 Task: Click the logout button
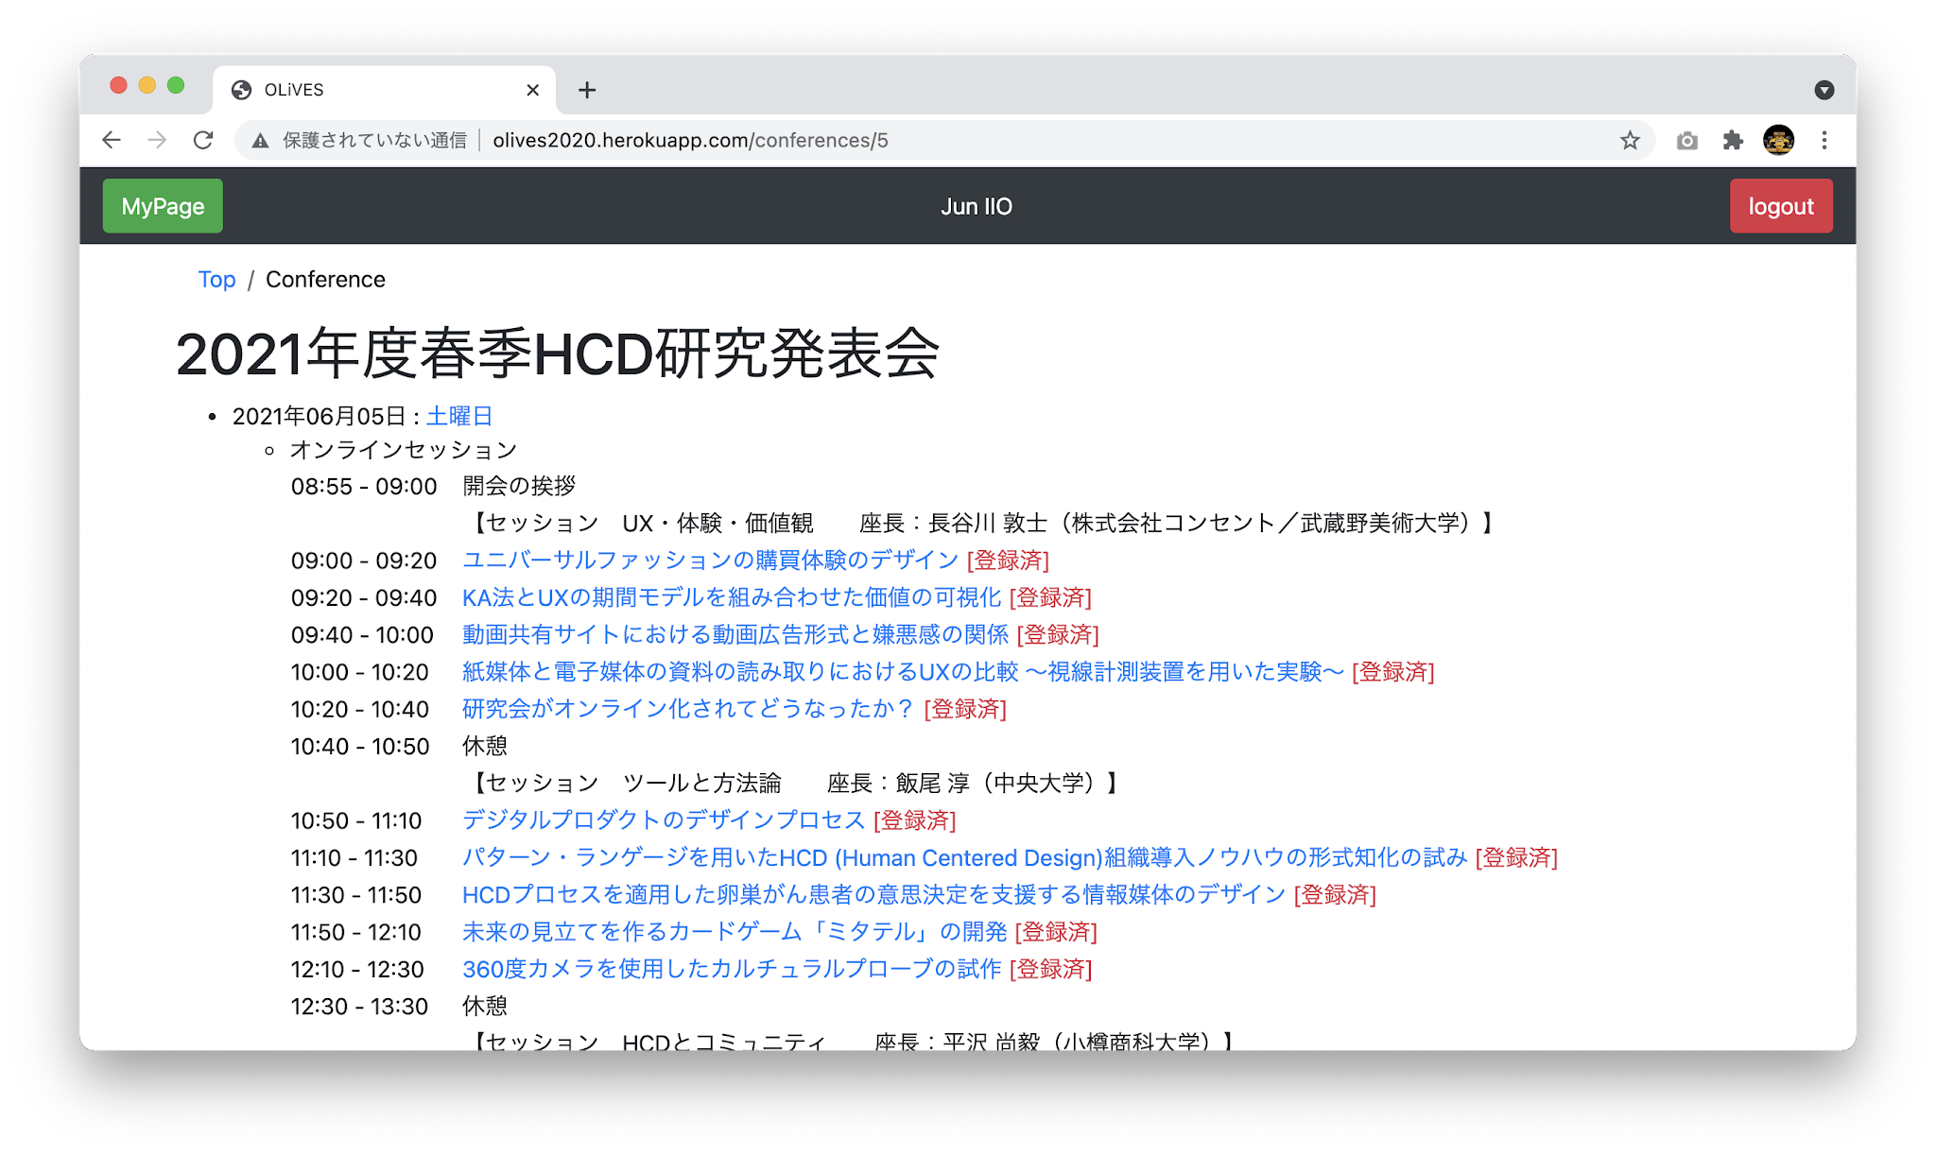(1780, 205)
